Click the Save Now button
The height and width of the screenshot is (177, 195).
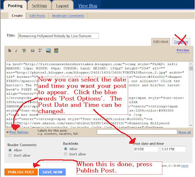tap(52, 172)
